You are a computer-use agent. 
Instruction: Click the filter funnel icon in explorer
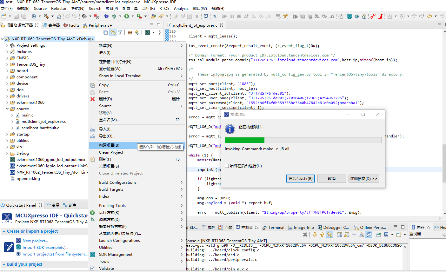pyautogui.click(x=120, y=32)
